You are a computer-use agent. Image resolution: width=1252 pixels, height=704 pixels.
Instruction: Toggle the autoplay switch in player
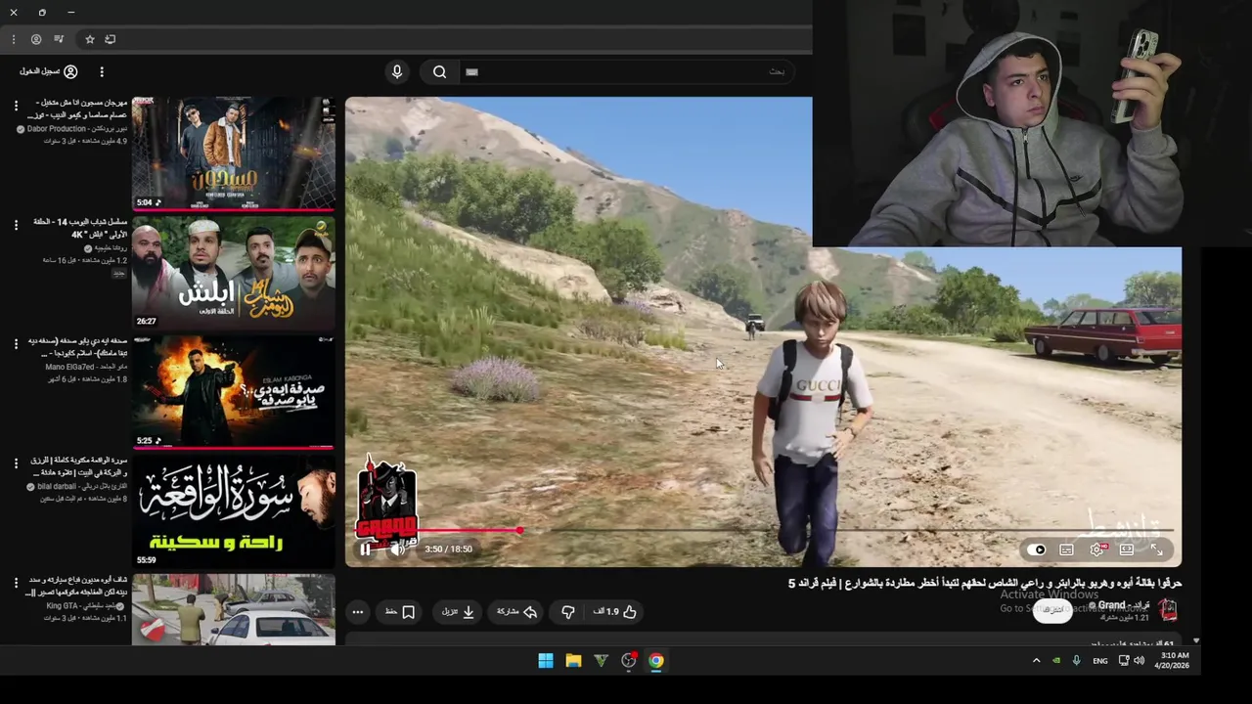[x=1038, y=550]
